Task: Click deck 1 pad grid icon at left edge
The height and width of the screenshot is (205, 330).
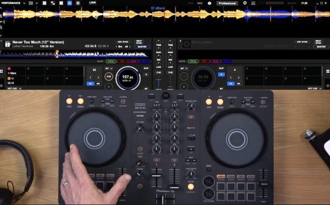Action: [1, 71]
